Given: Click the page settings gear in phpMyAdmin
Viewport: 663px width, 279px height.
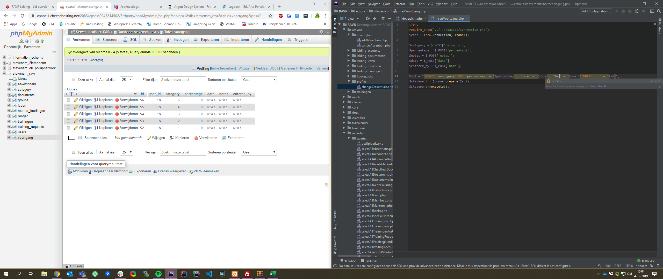Looking at the screenshot, I should (321, 32).
